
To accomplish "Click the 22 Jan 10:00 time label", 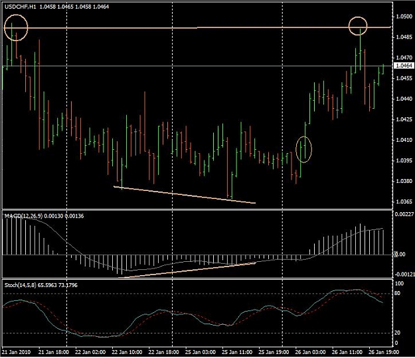I will coord(127,353).
